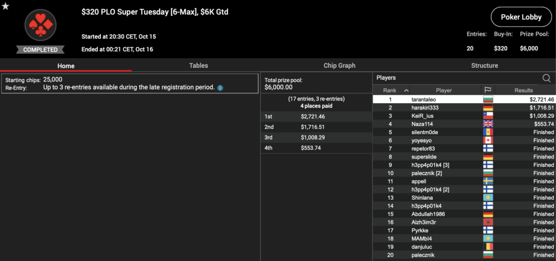Open the Structure tab
The image size is (556, 261).
pyautogui.click(x=484, y=66)
